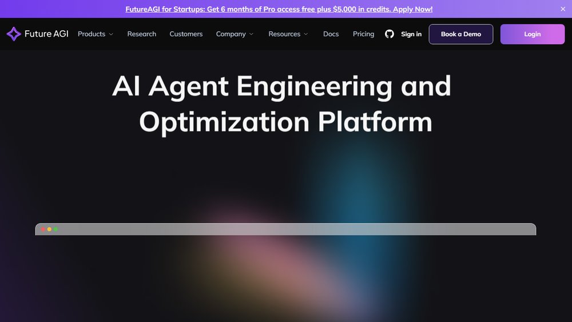Expand the Resources dropdown menu

pos(288,34)
